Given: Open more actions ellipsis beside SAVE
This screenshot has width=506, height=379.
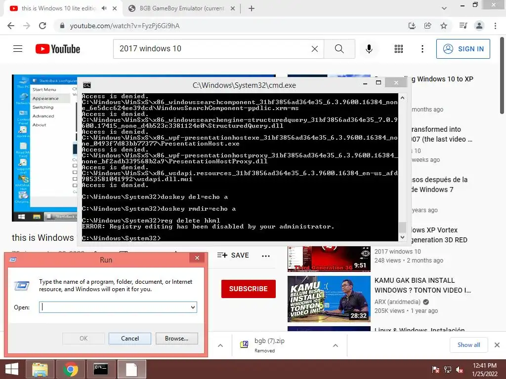Looking at the screenshot, I should point(265,256).
